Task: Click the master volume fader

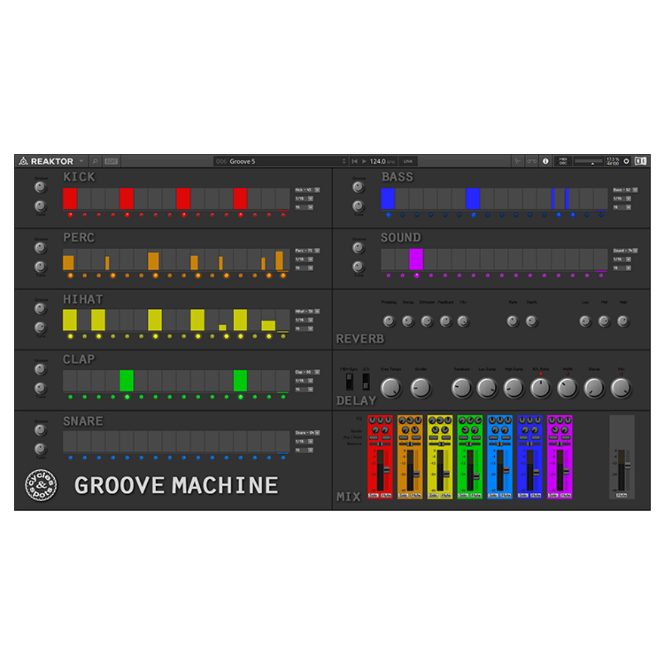Action: tap(627, 466)
